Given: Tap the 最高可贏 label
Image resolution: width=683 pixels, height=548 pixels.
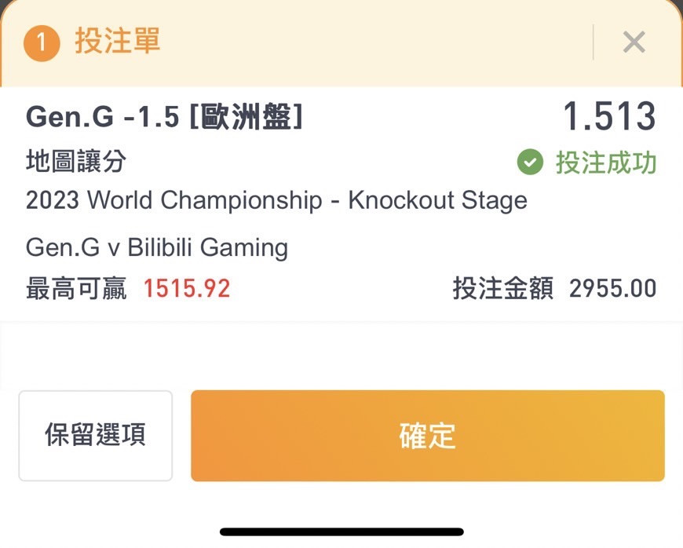Looking at the screenshot, I should pos(76,288).
